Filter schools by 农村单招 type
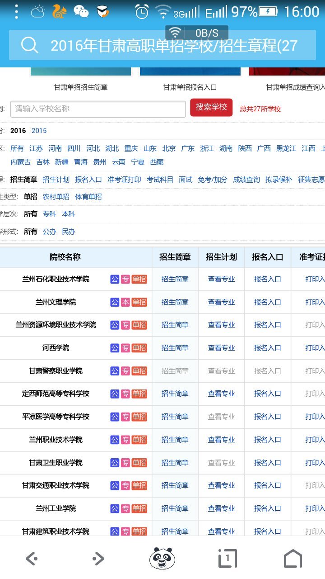This screenshot has height=579, width=325. (56, 197)
